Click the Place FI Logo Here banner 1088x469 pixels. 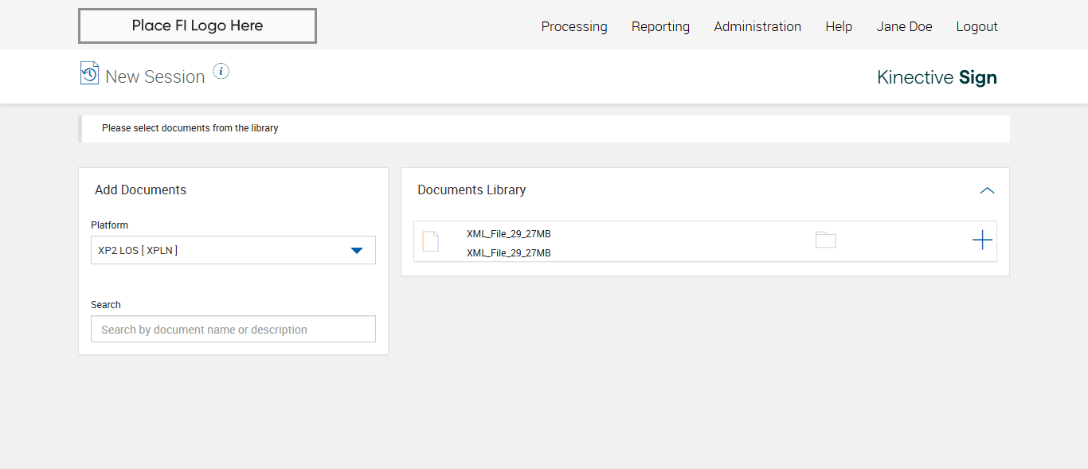pos(198,25)
